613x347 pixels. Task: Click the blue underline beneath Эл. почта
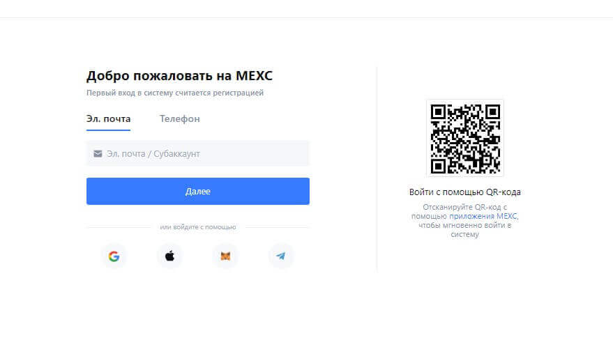108,130
